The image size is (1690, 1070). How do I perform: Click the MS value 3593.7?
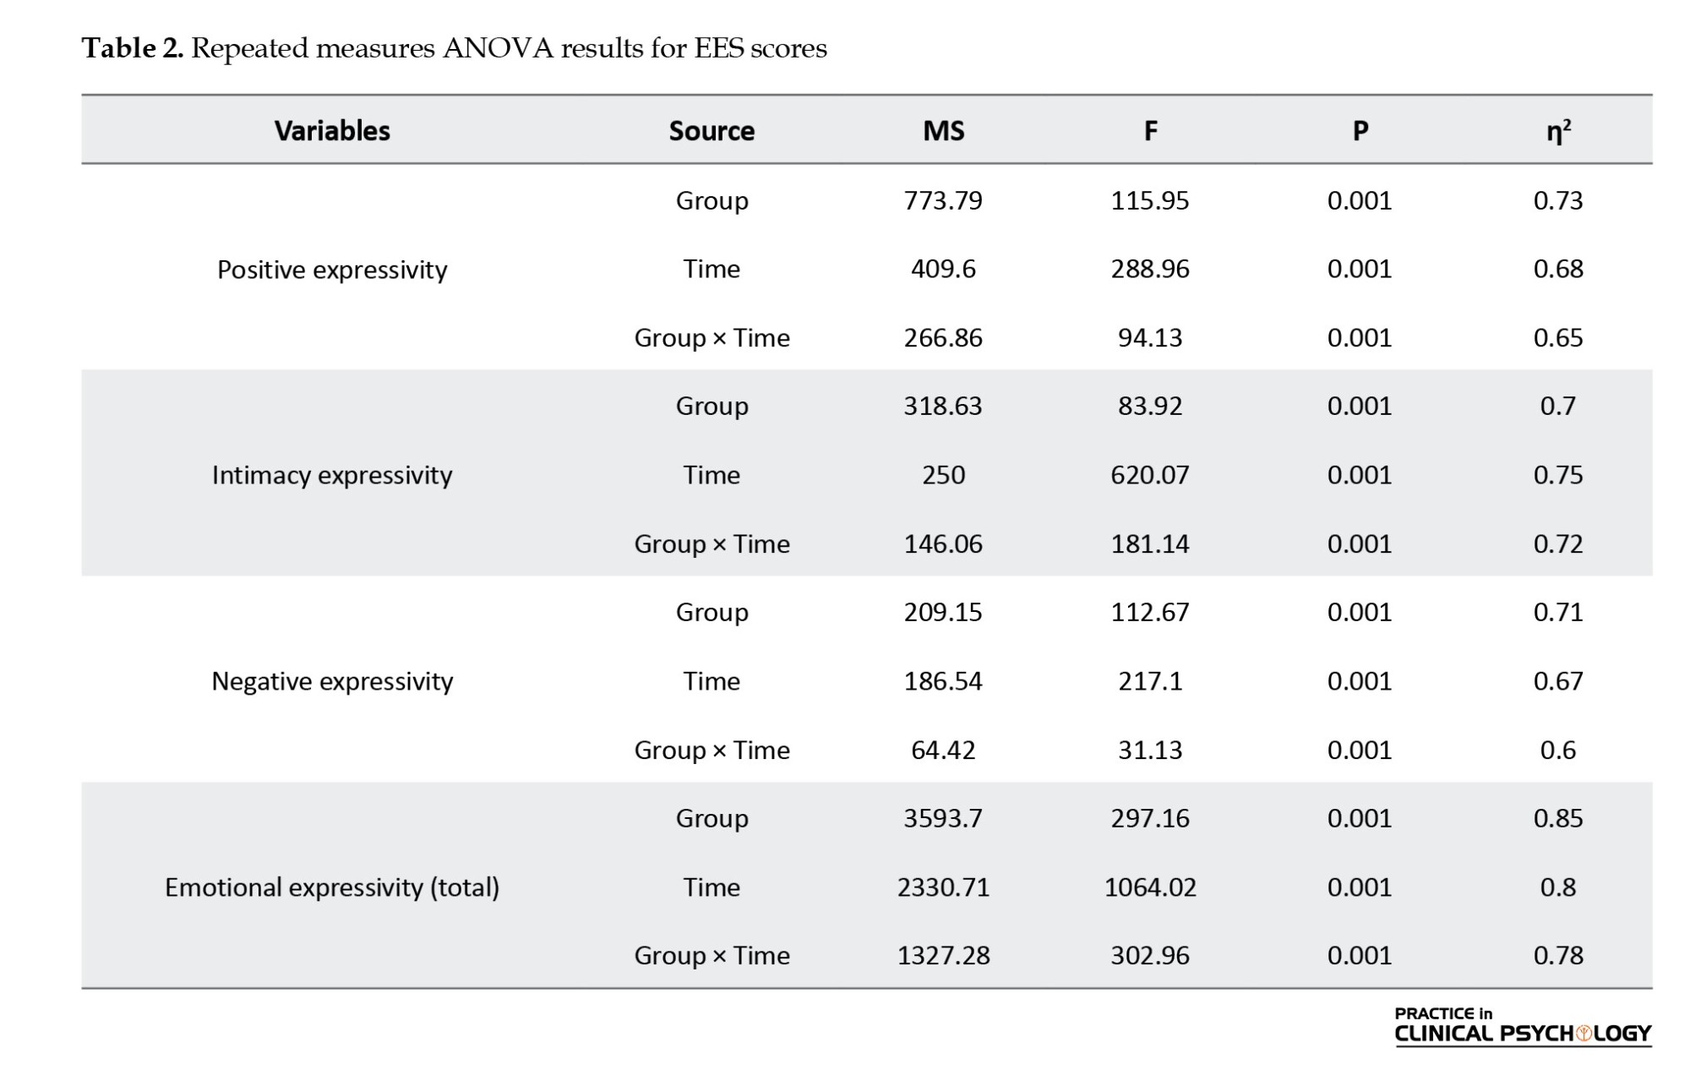(x=943, y=818)
